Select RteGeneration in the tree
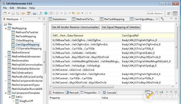181x104 pixels. [x=20, y=60]
